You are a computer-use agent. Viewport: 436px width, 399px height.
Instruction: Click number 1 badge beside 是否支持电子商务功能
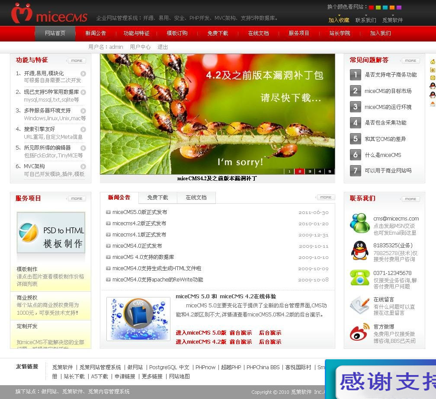[356, 74]
